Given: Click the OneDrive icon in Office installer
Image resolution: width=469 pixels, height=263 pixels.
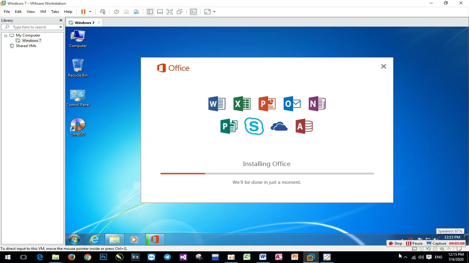Looking at the screenshot, I should pyautogui.click(x=279, y=127).
